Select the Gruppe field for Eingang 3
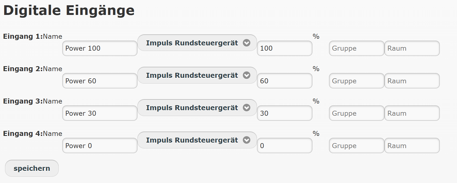Screen dimensions: 457x183 click(x=356, y=113)
